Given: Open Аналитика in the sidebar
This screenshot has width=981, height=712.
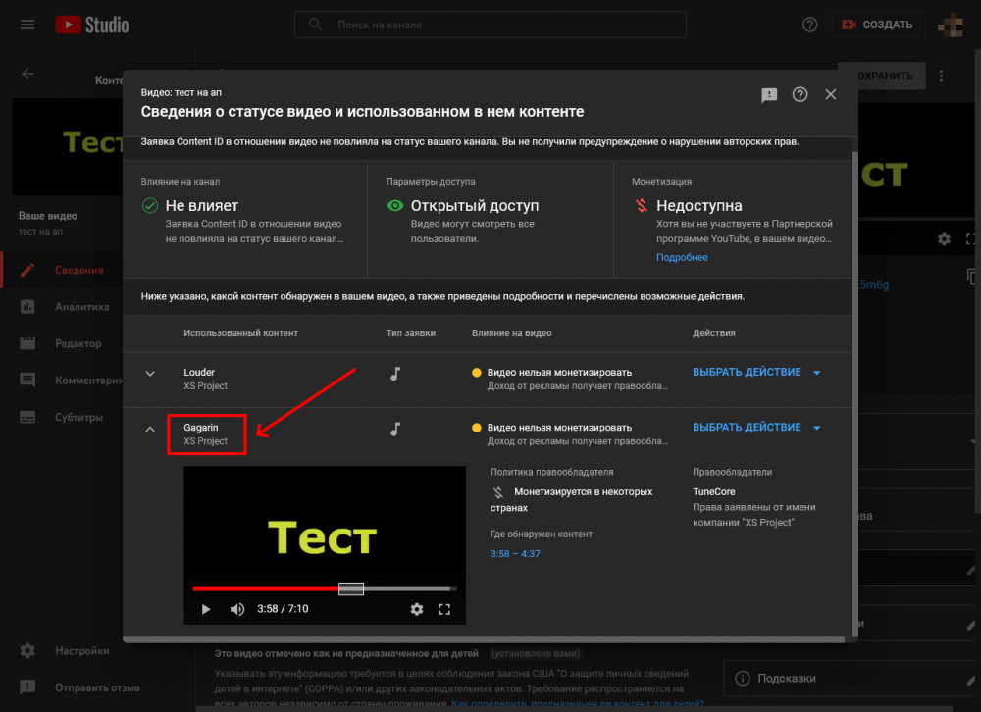Looking at the screenshot, I should [63, 307].
